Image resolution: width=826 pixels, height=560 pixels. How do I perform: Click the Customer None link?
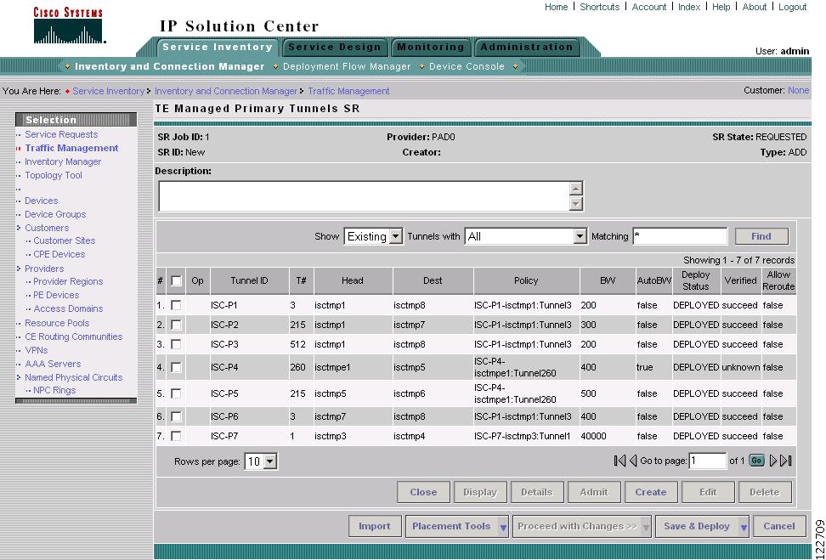(x=798, y=91)
